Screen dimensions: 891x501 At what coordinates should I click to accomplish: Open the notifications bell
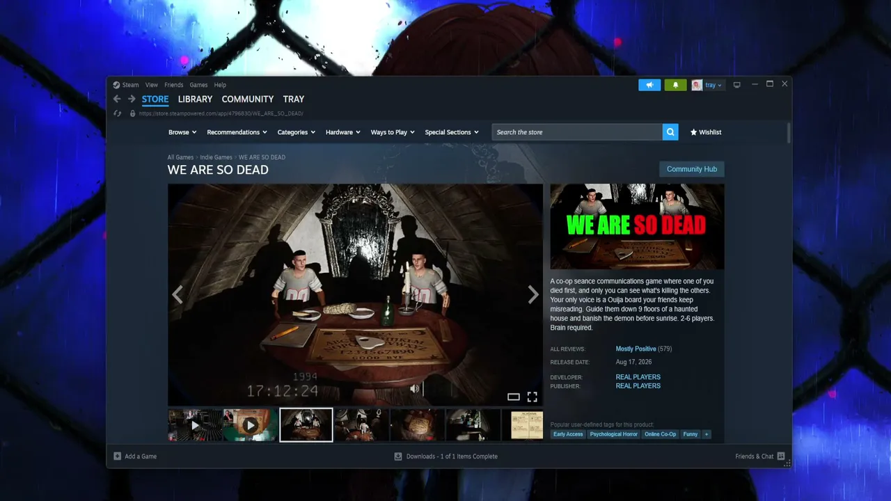(675, 85)
